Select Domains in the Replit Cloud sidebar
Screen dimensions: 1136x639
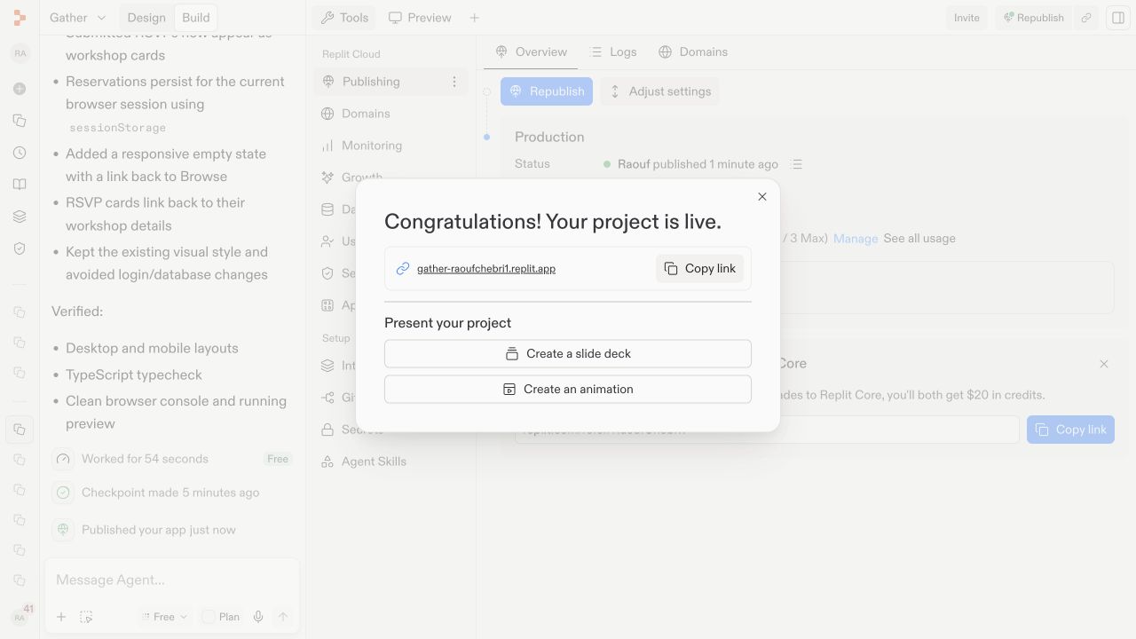[x=390, y=114]
